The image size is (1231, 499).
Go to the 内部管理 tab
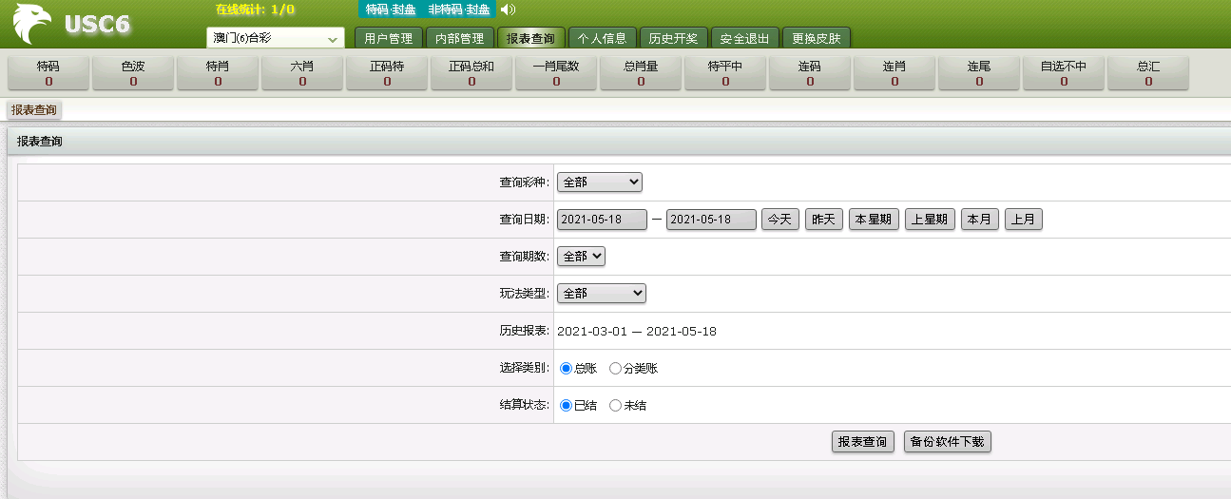pyautogui.click(x=459, y=39)
